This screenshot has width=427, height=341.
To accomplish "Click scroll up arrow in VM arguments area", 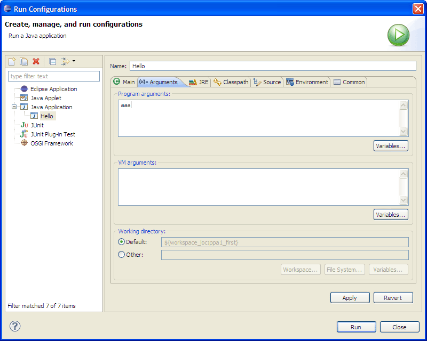I will tap(404, 174).
